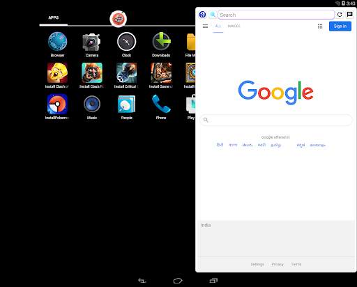Tap the Install Critical Ops icon
The image size is (357, 287).
(126, 73)
